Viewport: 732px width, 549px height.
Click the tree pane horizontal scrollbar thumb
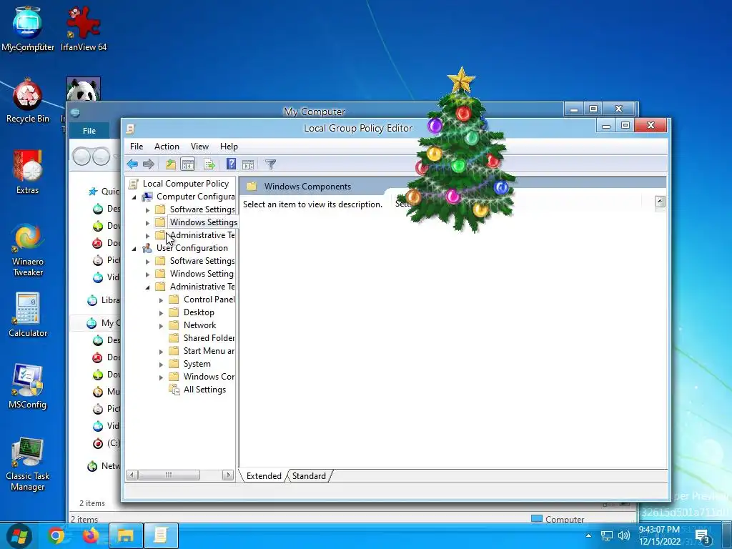click(169, 475)
